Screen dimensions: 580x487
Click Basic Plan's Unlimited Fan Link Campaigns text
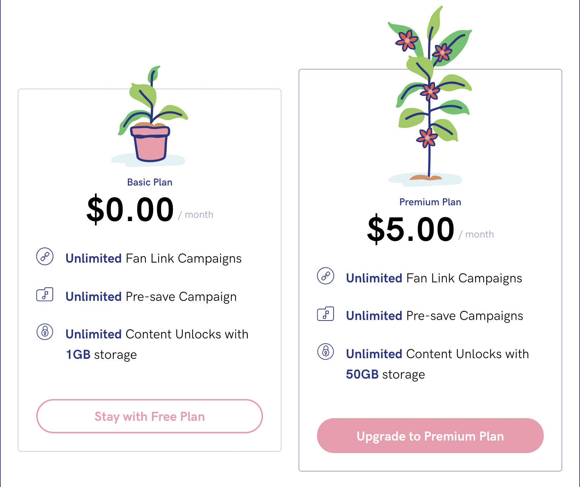154,259
